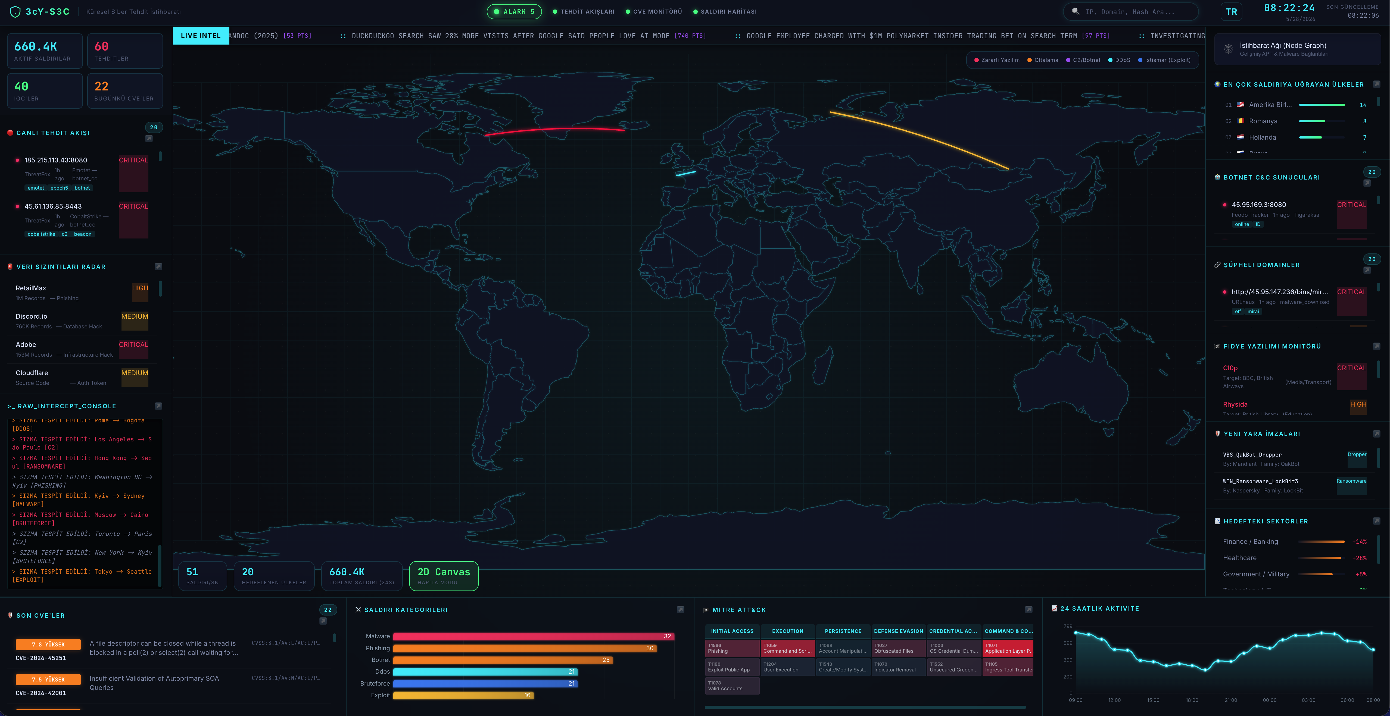Toggle Zararlı Yazılım legend filter
1390x716 pixels.
coord(997,60)
